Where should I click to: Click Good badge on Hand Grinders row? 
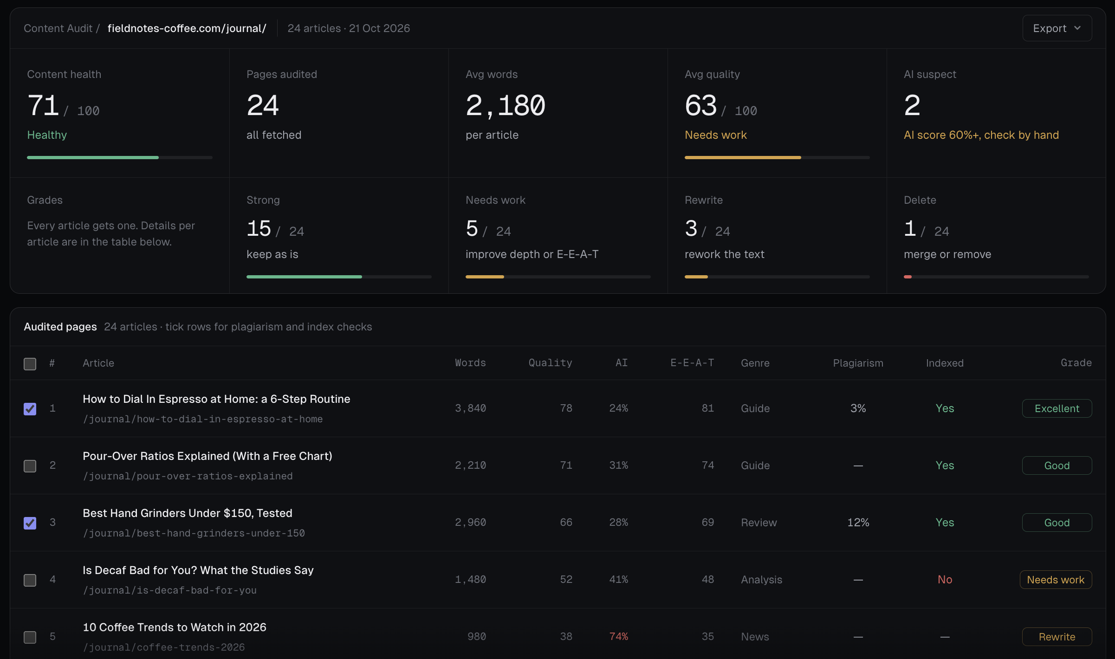coord(1057,523)
